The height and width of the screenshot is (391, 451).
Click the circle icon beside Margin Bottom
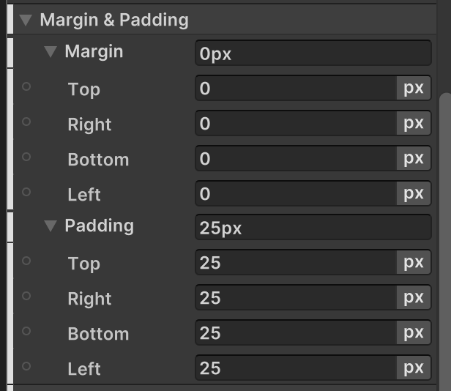(x=26, y=157)
